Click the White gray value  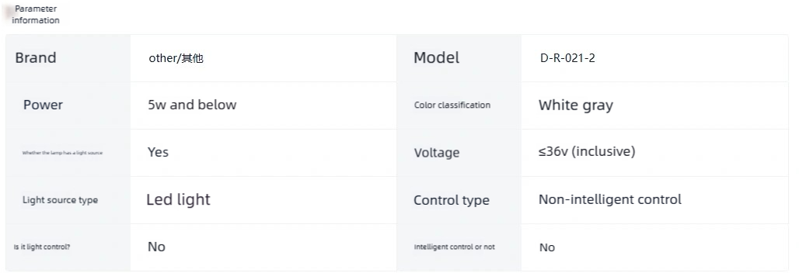point(576,105)
